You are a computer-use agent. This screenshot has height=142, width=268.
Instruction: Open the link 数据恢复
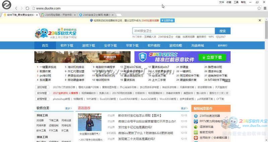[45, 71]
